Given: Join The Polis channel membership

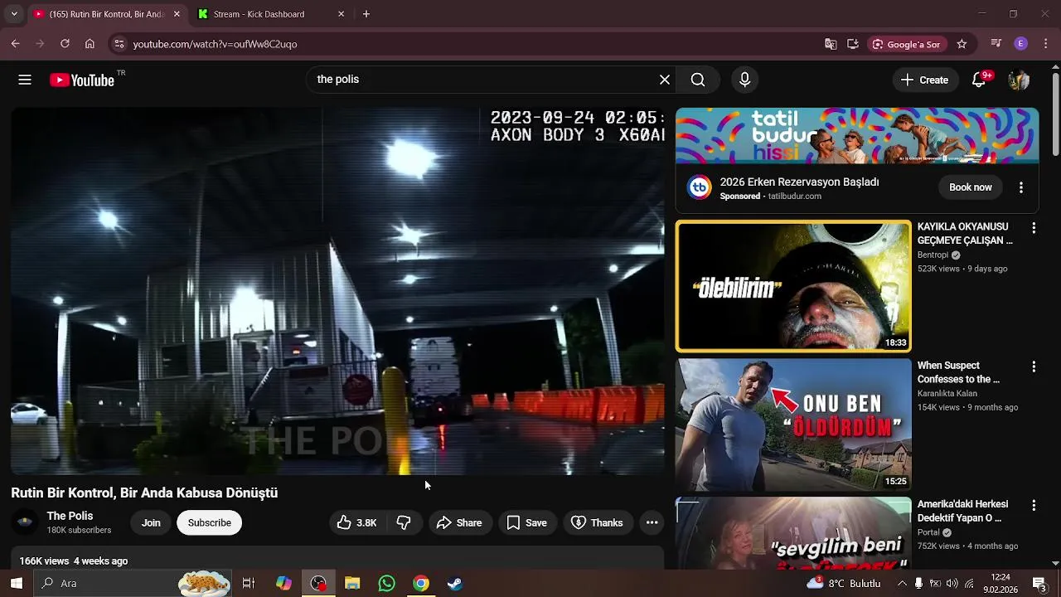Looking at the screenshot, I should (151, 522).
